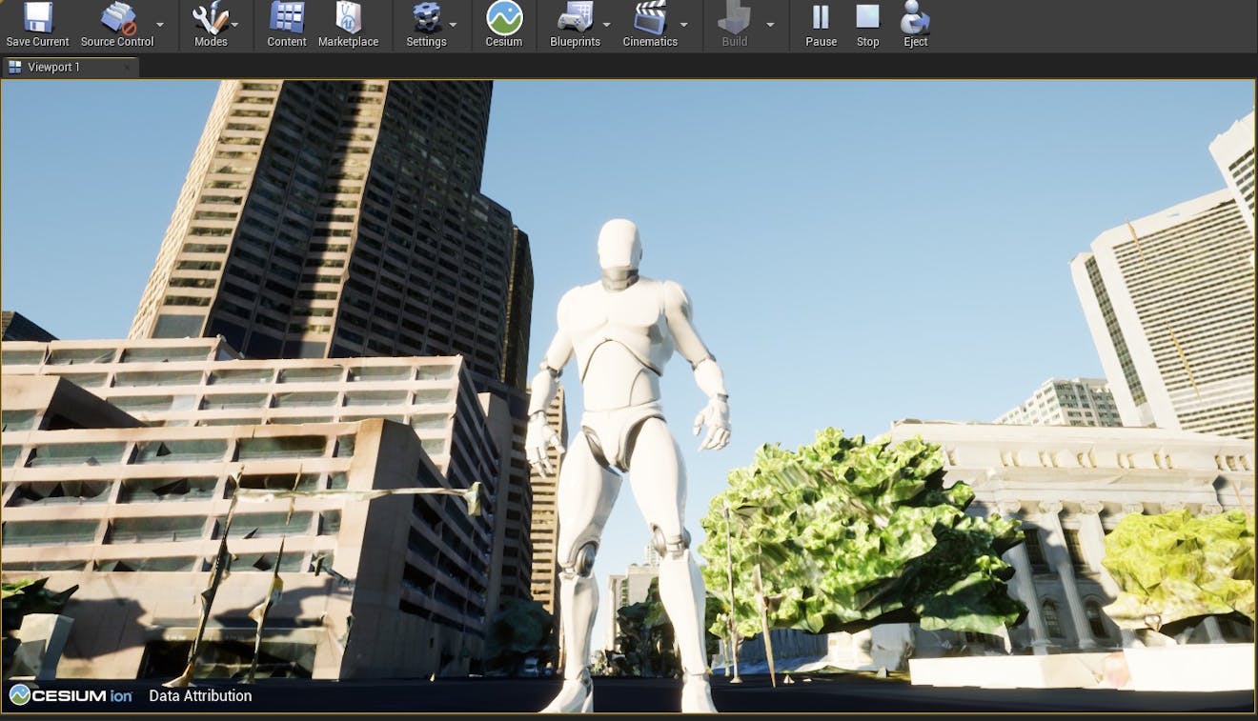
Task: Open the Data Attribution link
Action: [200, 695]
